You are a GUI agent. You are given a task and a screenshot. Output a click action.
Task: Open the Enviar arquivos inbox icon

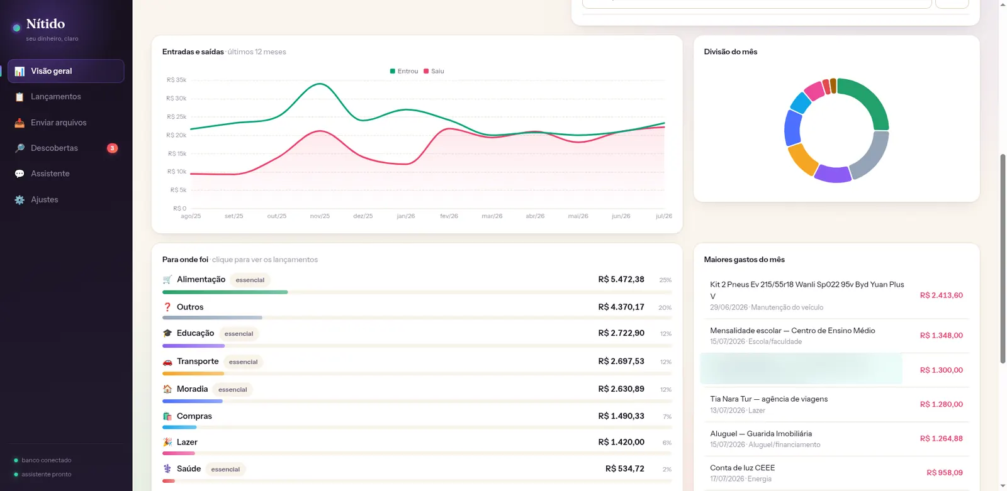pos(20,123)
